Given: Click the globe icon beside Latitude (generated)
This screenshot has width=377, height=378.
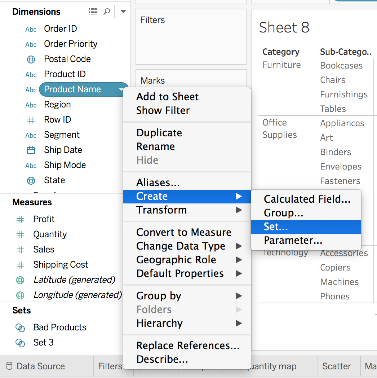Looking at the screenshot, I should (20, 280).
